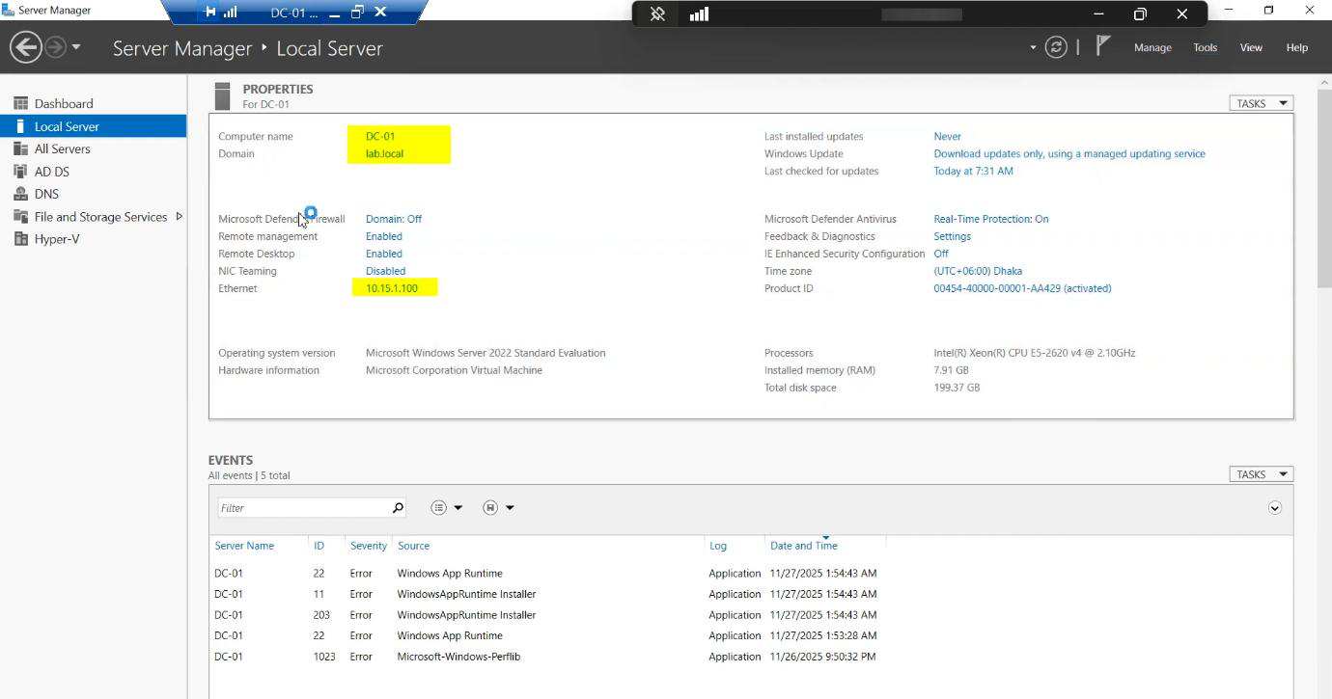Click Today at 7:31 AM link
Screen dimensions: 1332x699
tap(973, 171)
